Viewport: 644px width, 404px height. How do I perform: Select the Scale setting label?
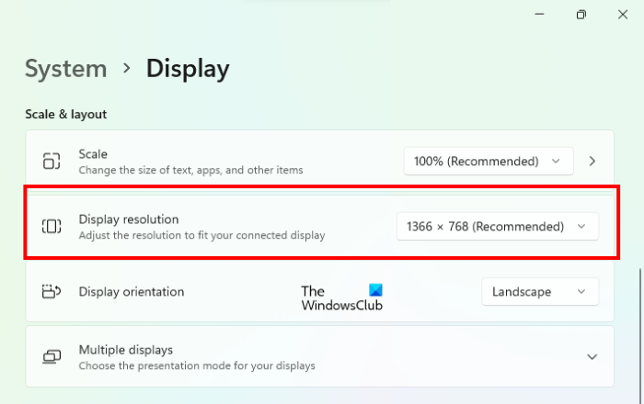pos(93,154)
